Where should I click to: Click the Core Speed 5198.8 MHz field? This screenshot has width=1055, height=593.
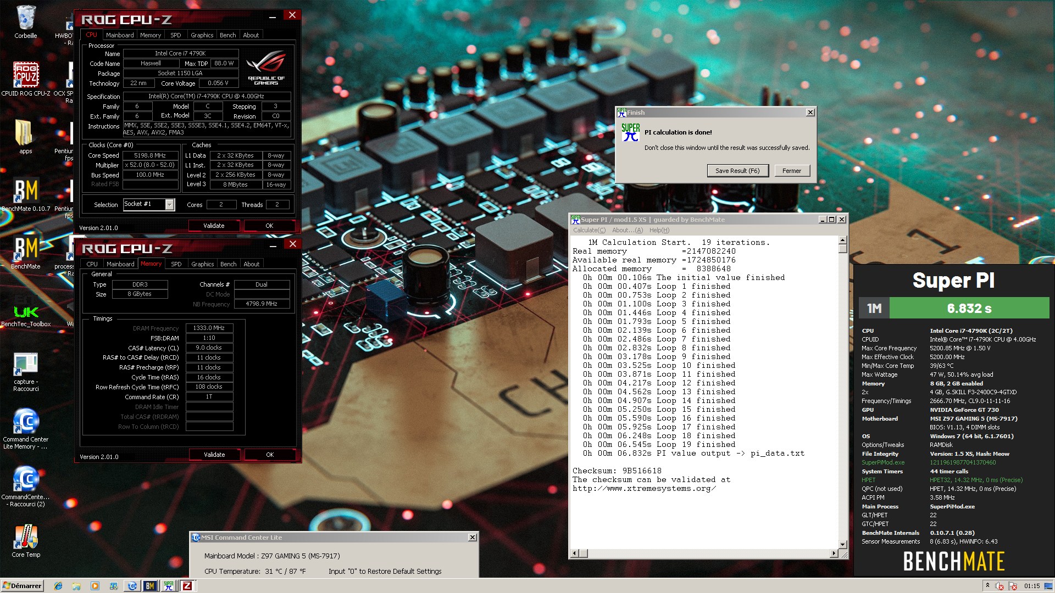click(x=150, y=155)
